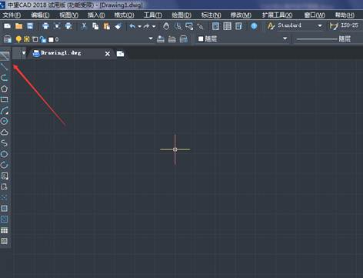Toggle the layer lock icon
Viewport: 363px width, 278px height.
point(43,39)
